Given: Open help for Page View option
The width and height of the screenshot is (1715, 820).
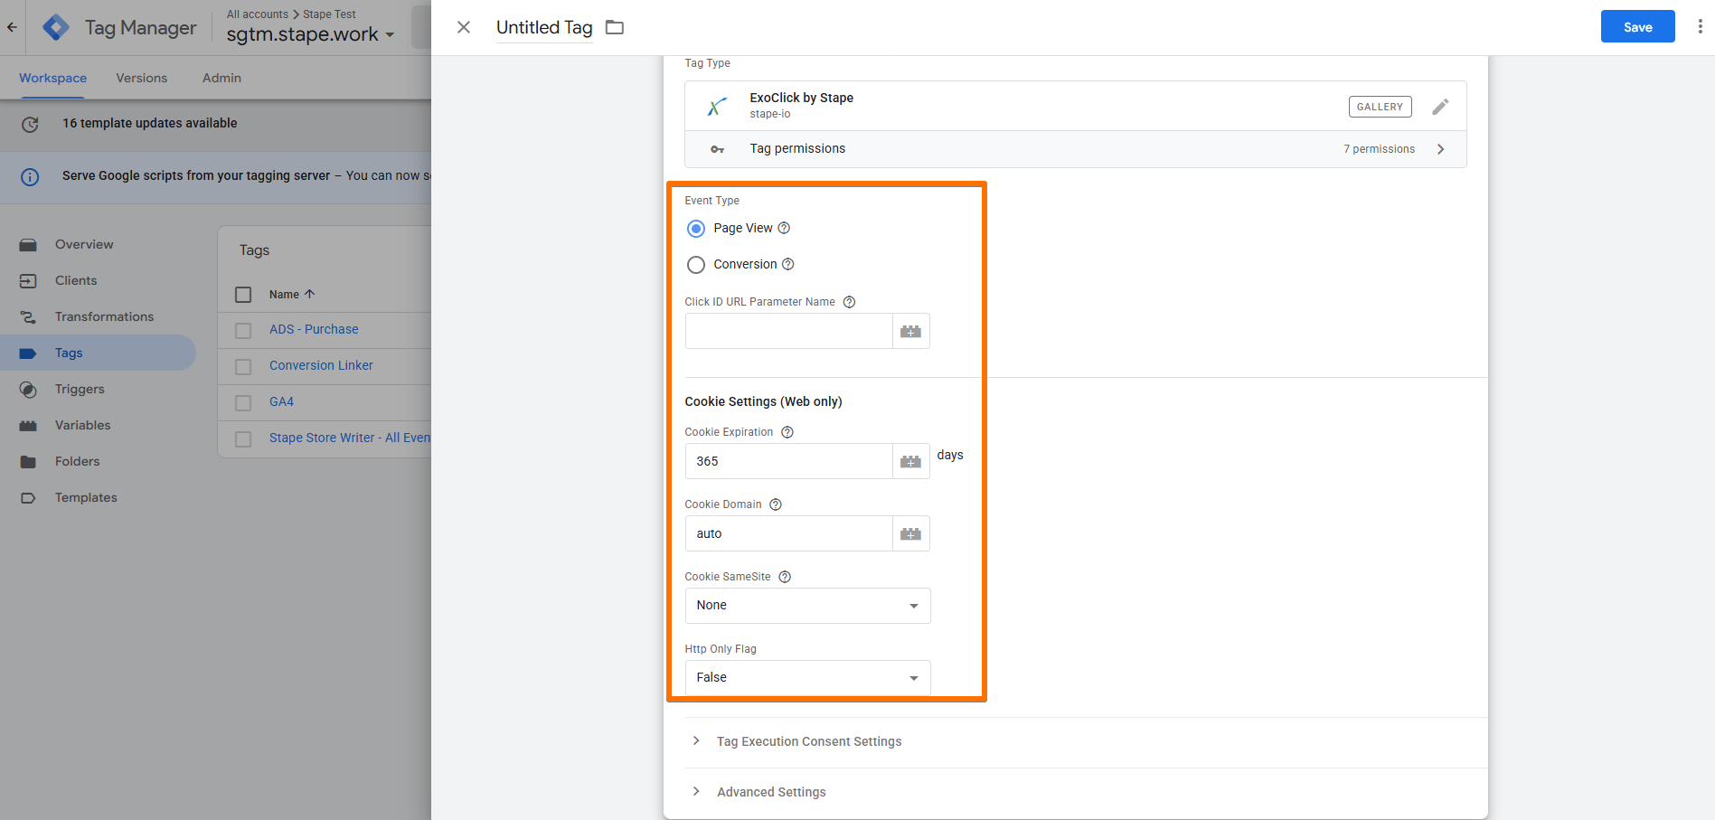Looking at the screenshot, I should (x=784, y=228).
